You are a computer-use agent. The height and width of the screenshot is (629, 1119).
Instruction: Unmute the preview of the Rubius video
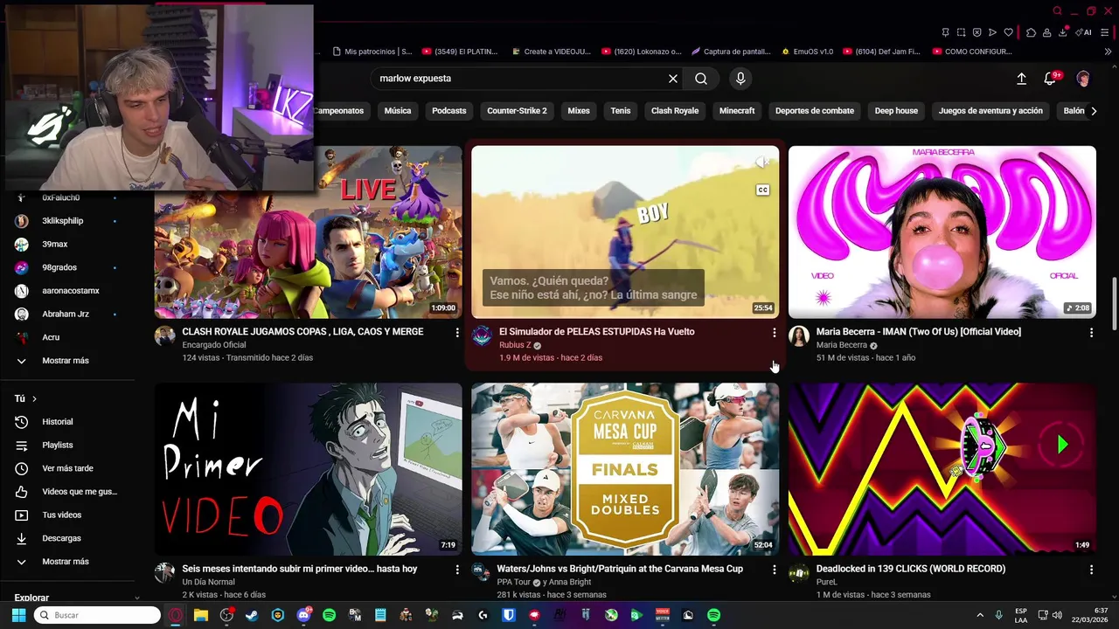[761, 162]
